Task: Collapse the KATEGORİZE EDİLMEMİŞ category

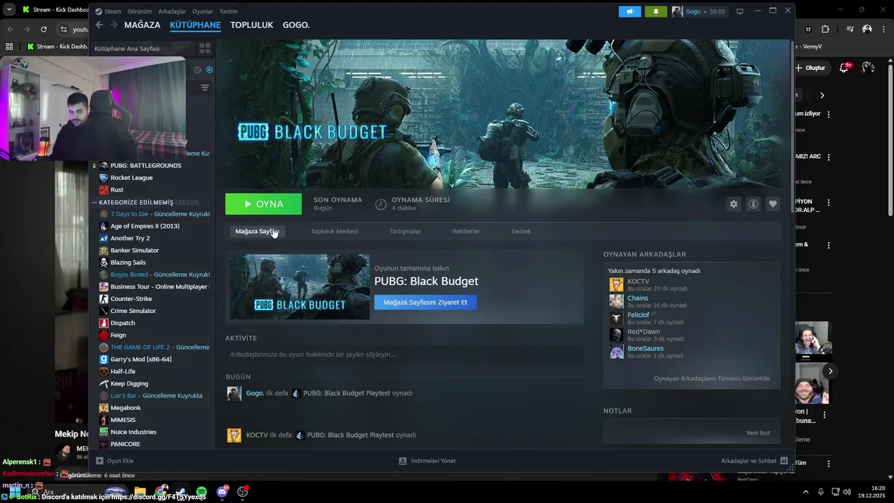Action: click(x=94, y=202)
